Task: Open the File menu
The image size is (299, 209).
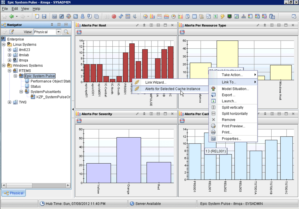Action: point(5,9)
